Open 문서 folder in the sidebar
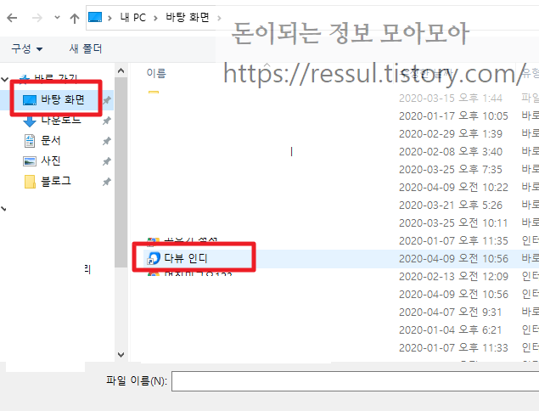The image size is (539, 411). (x=51, y=140)
